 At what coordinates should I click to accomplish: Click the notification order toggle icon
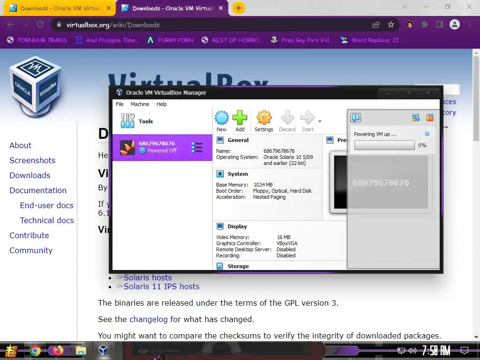(416, 118)
